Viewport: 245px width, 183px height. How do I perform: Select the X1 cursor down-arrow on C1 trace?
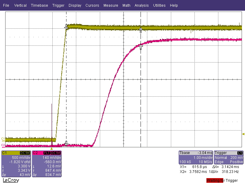click(x=66, y=27)
